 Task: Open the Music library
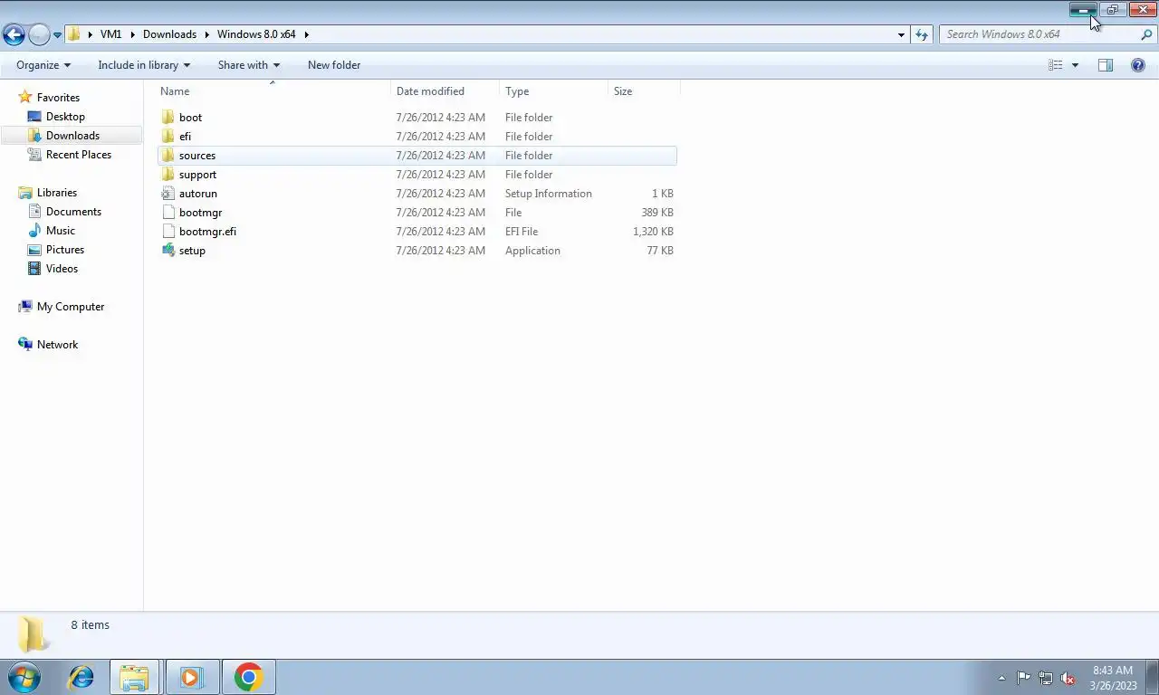(x=61, y=231)
